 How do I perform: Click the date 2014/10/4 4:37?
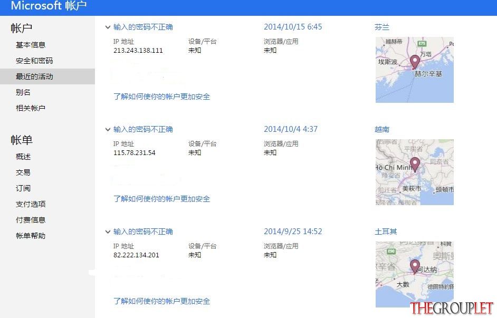pyautogui.click(x=291, y=129)
